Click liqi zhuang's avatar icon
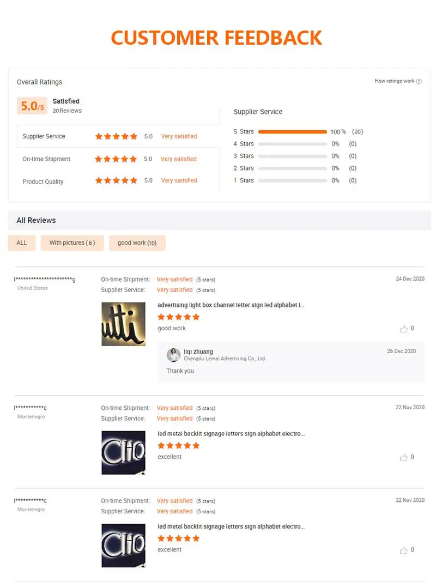This screenshot has height=582, width=436. click(x=173, y=355)
